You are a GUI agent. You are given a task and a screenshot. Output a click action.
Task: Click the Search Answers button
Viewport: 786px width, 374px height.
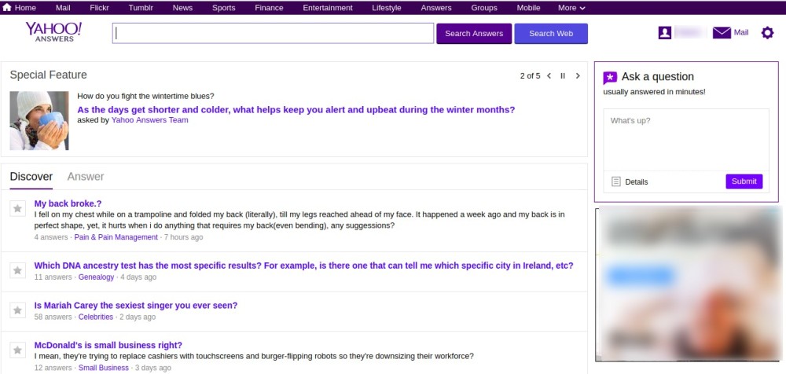tap(474, 34)
